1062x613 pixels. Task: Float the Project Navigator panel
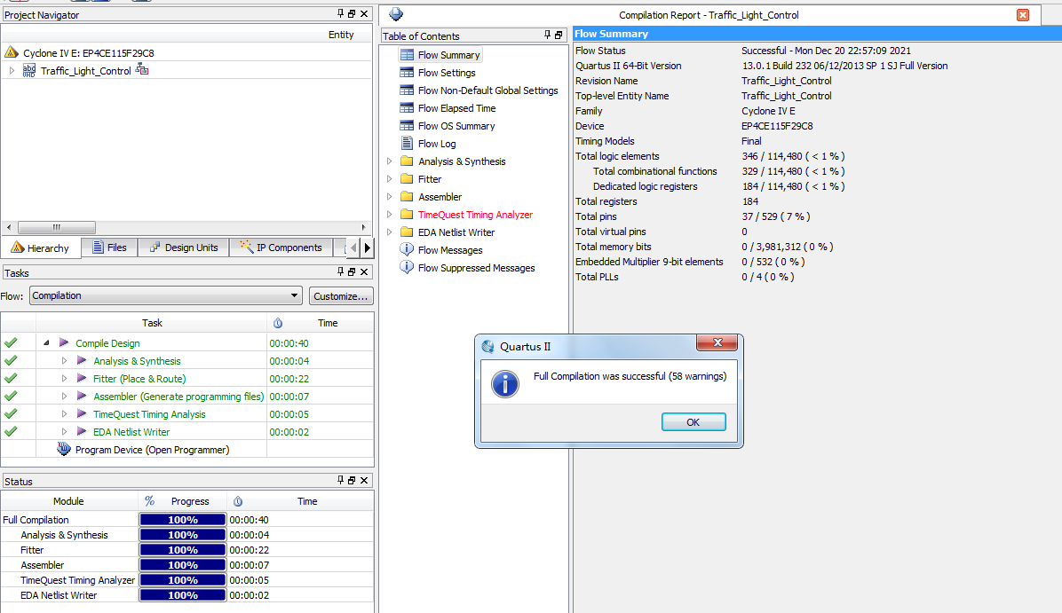point(352,13)
